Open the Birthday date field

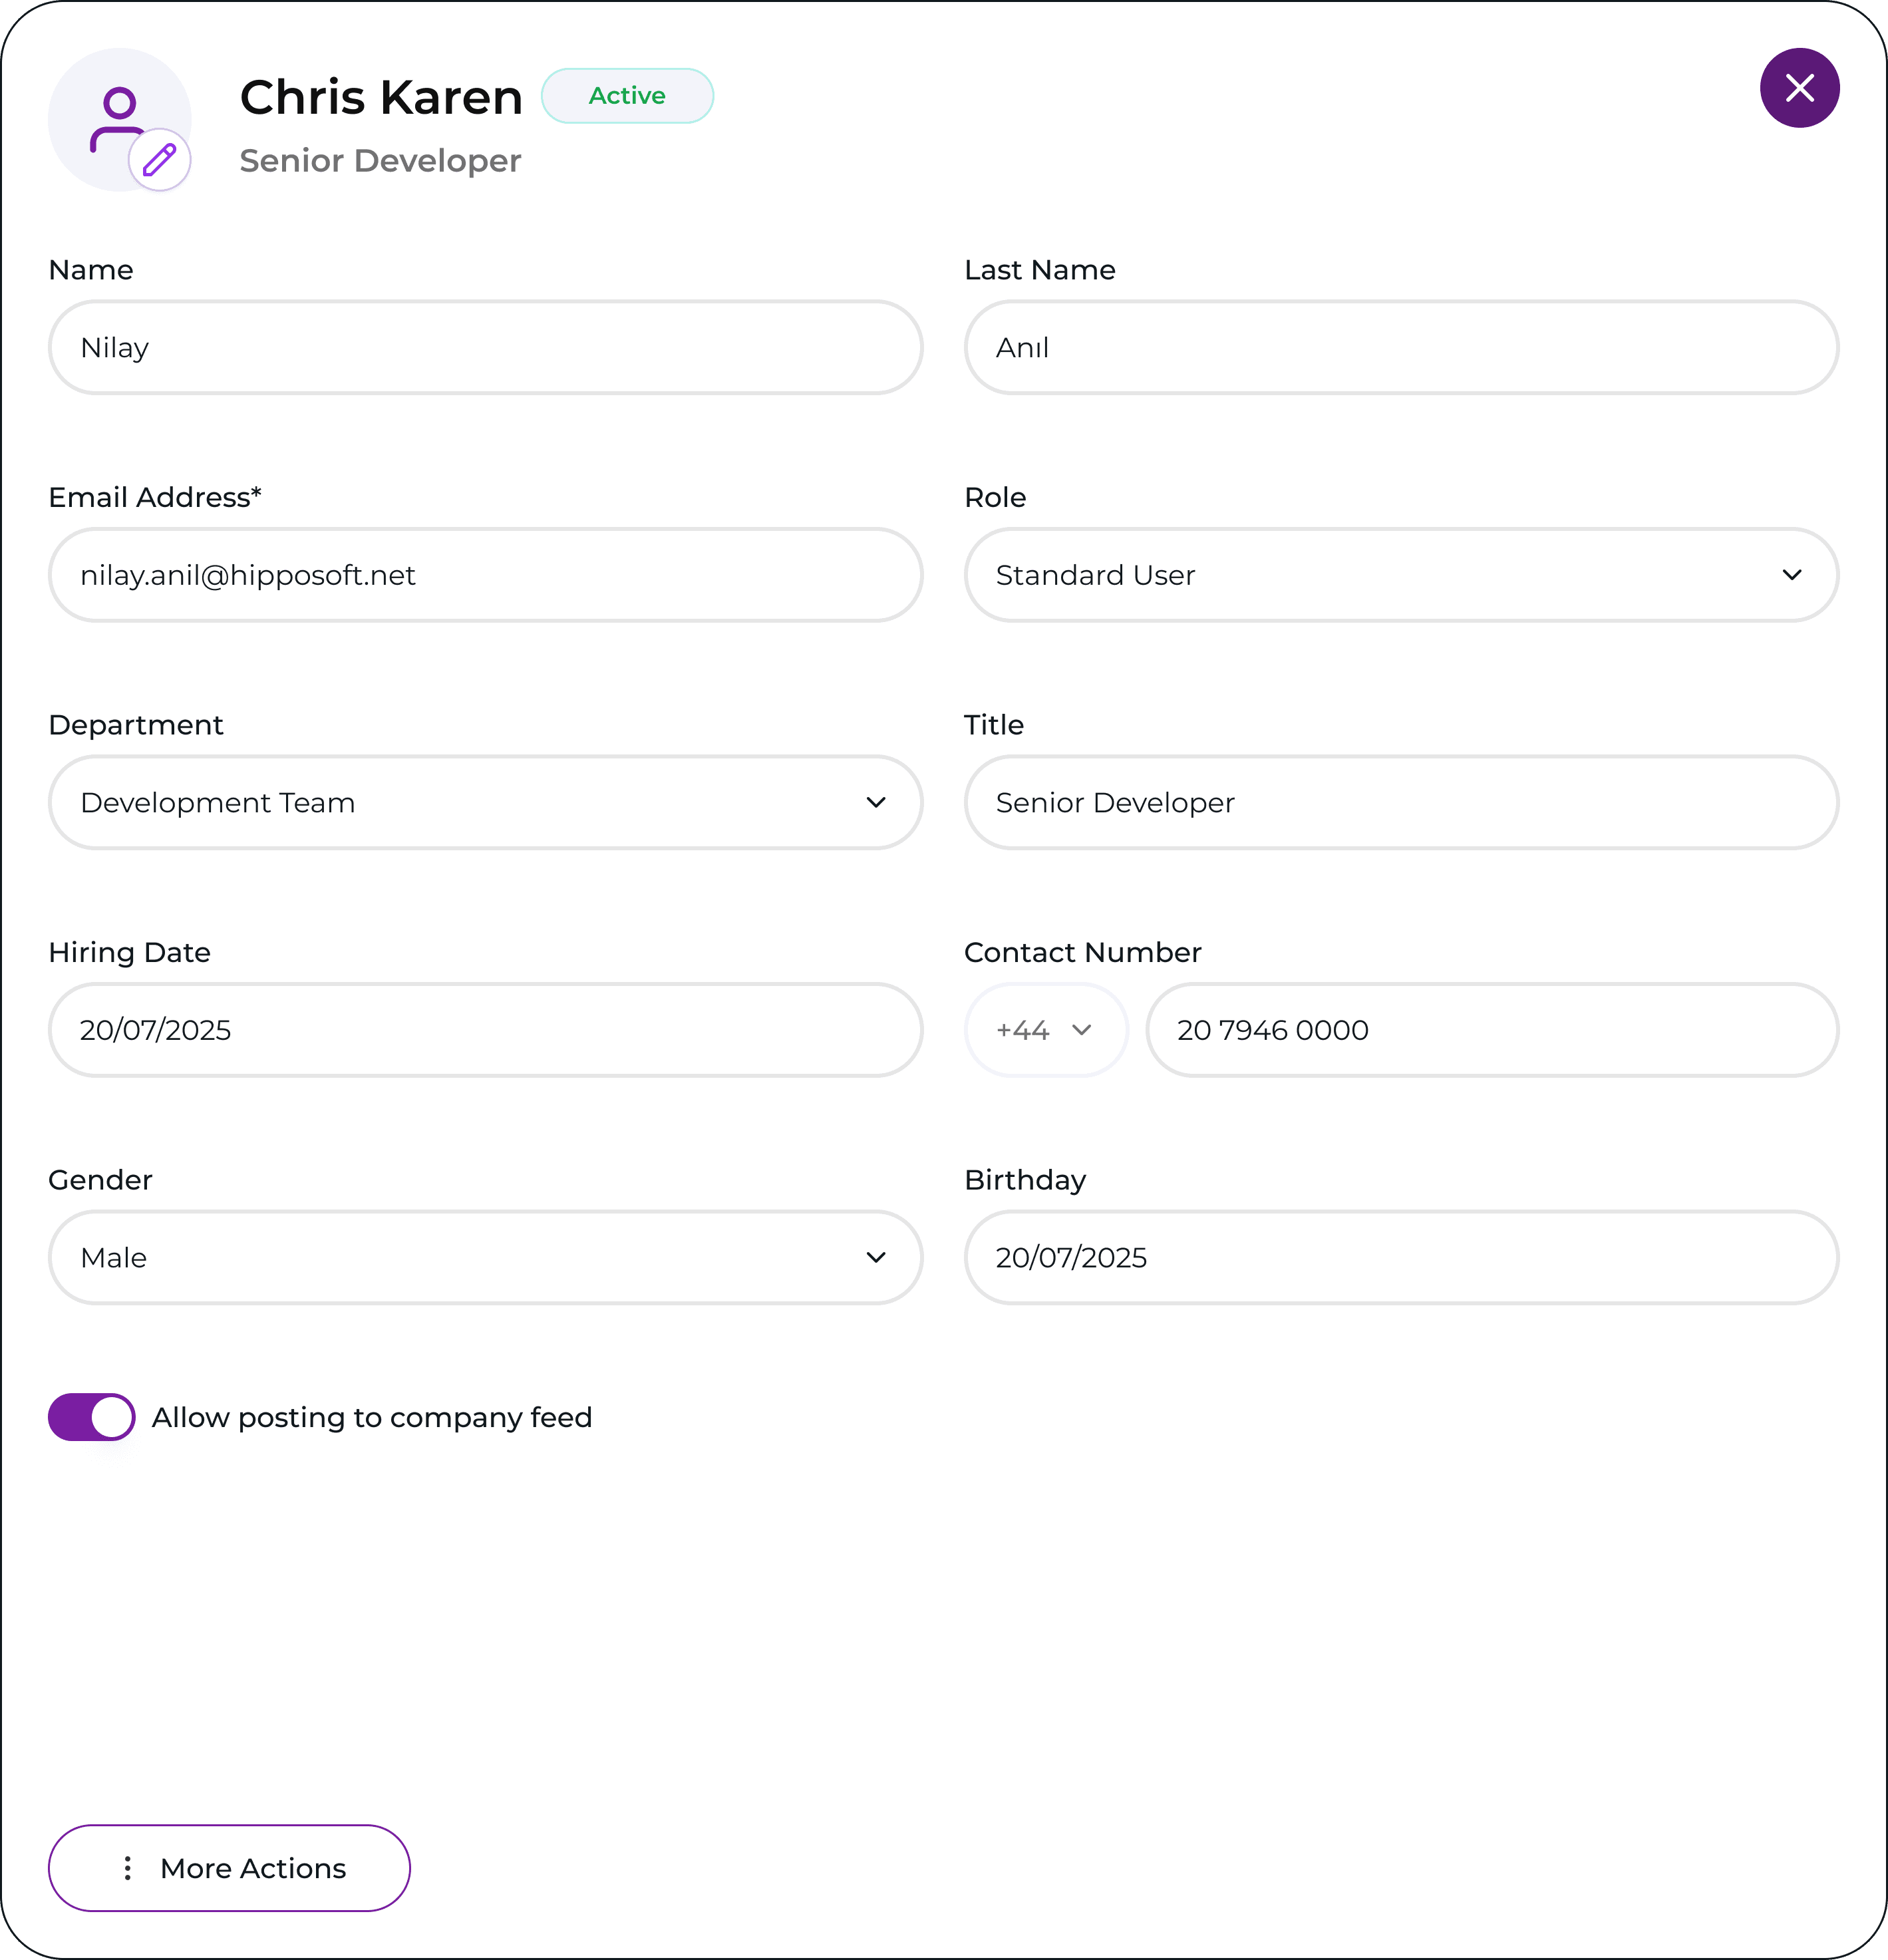coord(1400,1258)
